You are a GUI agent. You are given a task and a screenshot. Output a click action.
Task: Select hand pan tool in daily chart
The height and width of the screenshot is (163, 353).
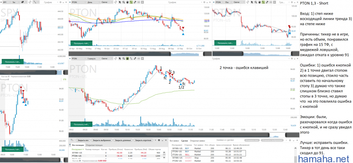(x=127, y=2)
